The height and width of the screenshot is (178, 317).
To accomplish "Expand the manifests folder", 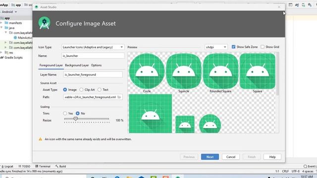I will (x=1, y=23).
